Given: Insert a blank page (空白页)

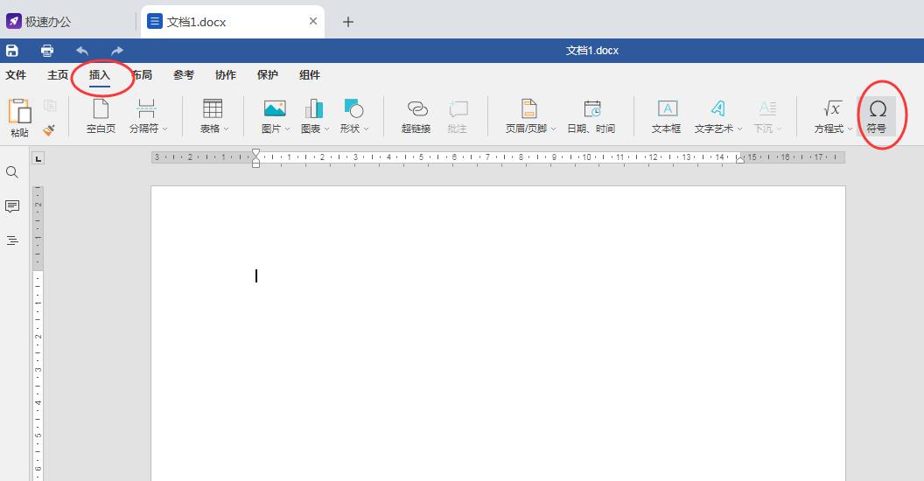Looking at the screenshot, I should tap(101, 116).
